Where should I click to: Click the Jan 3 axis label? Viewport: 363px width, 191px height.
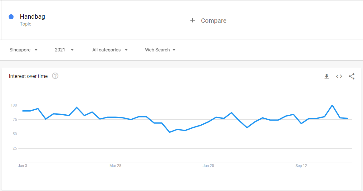(x=22, y=165)
